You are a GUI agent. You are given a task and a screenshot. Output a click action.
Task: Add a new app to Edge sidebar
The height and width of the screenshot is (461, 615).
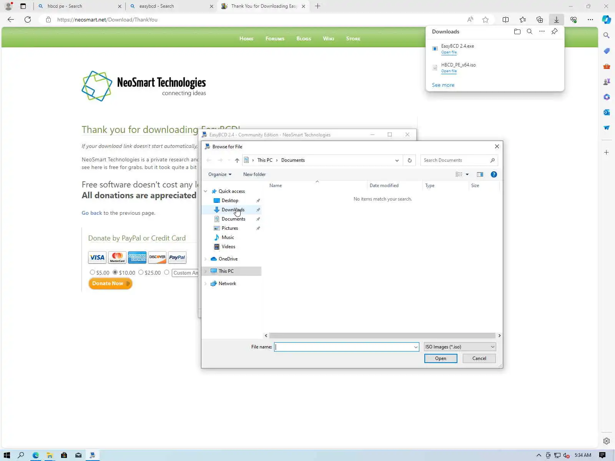[607, 153]
